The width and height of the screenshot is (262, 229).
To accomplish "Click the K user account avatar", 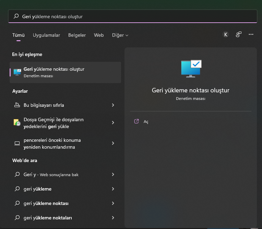I will pyautogui.click(x=226, y=34).
